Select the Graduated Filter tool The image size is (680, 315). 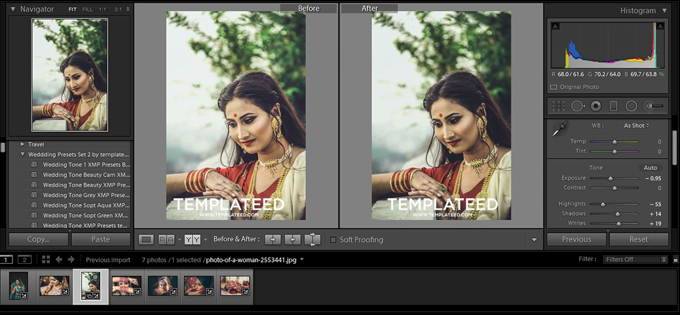tap(613, 106)
